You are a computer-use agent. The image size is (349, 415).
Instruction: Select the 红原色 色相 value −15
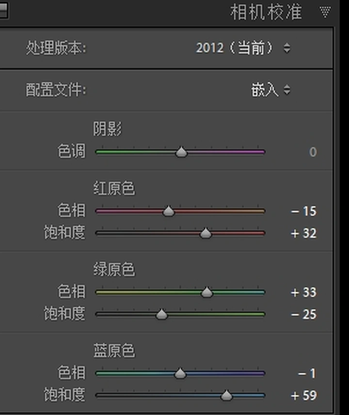click(303, 211)
